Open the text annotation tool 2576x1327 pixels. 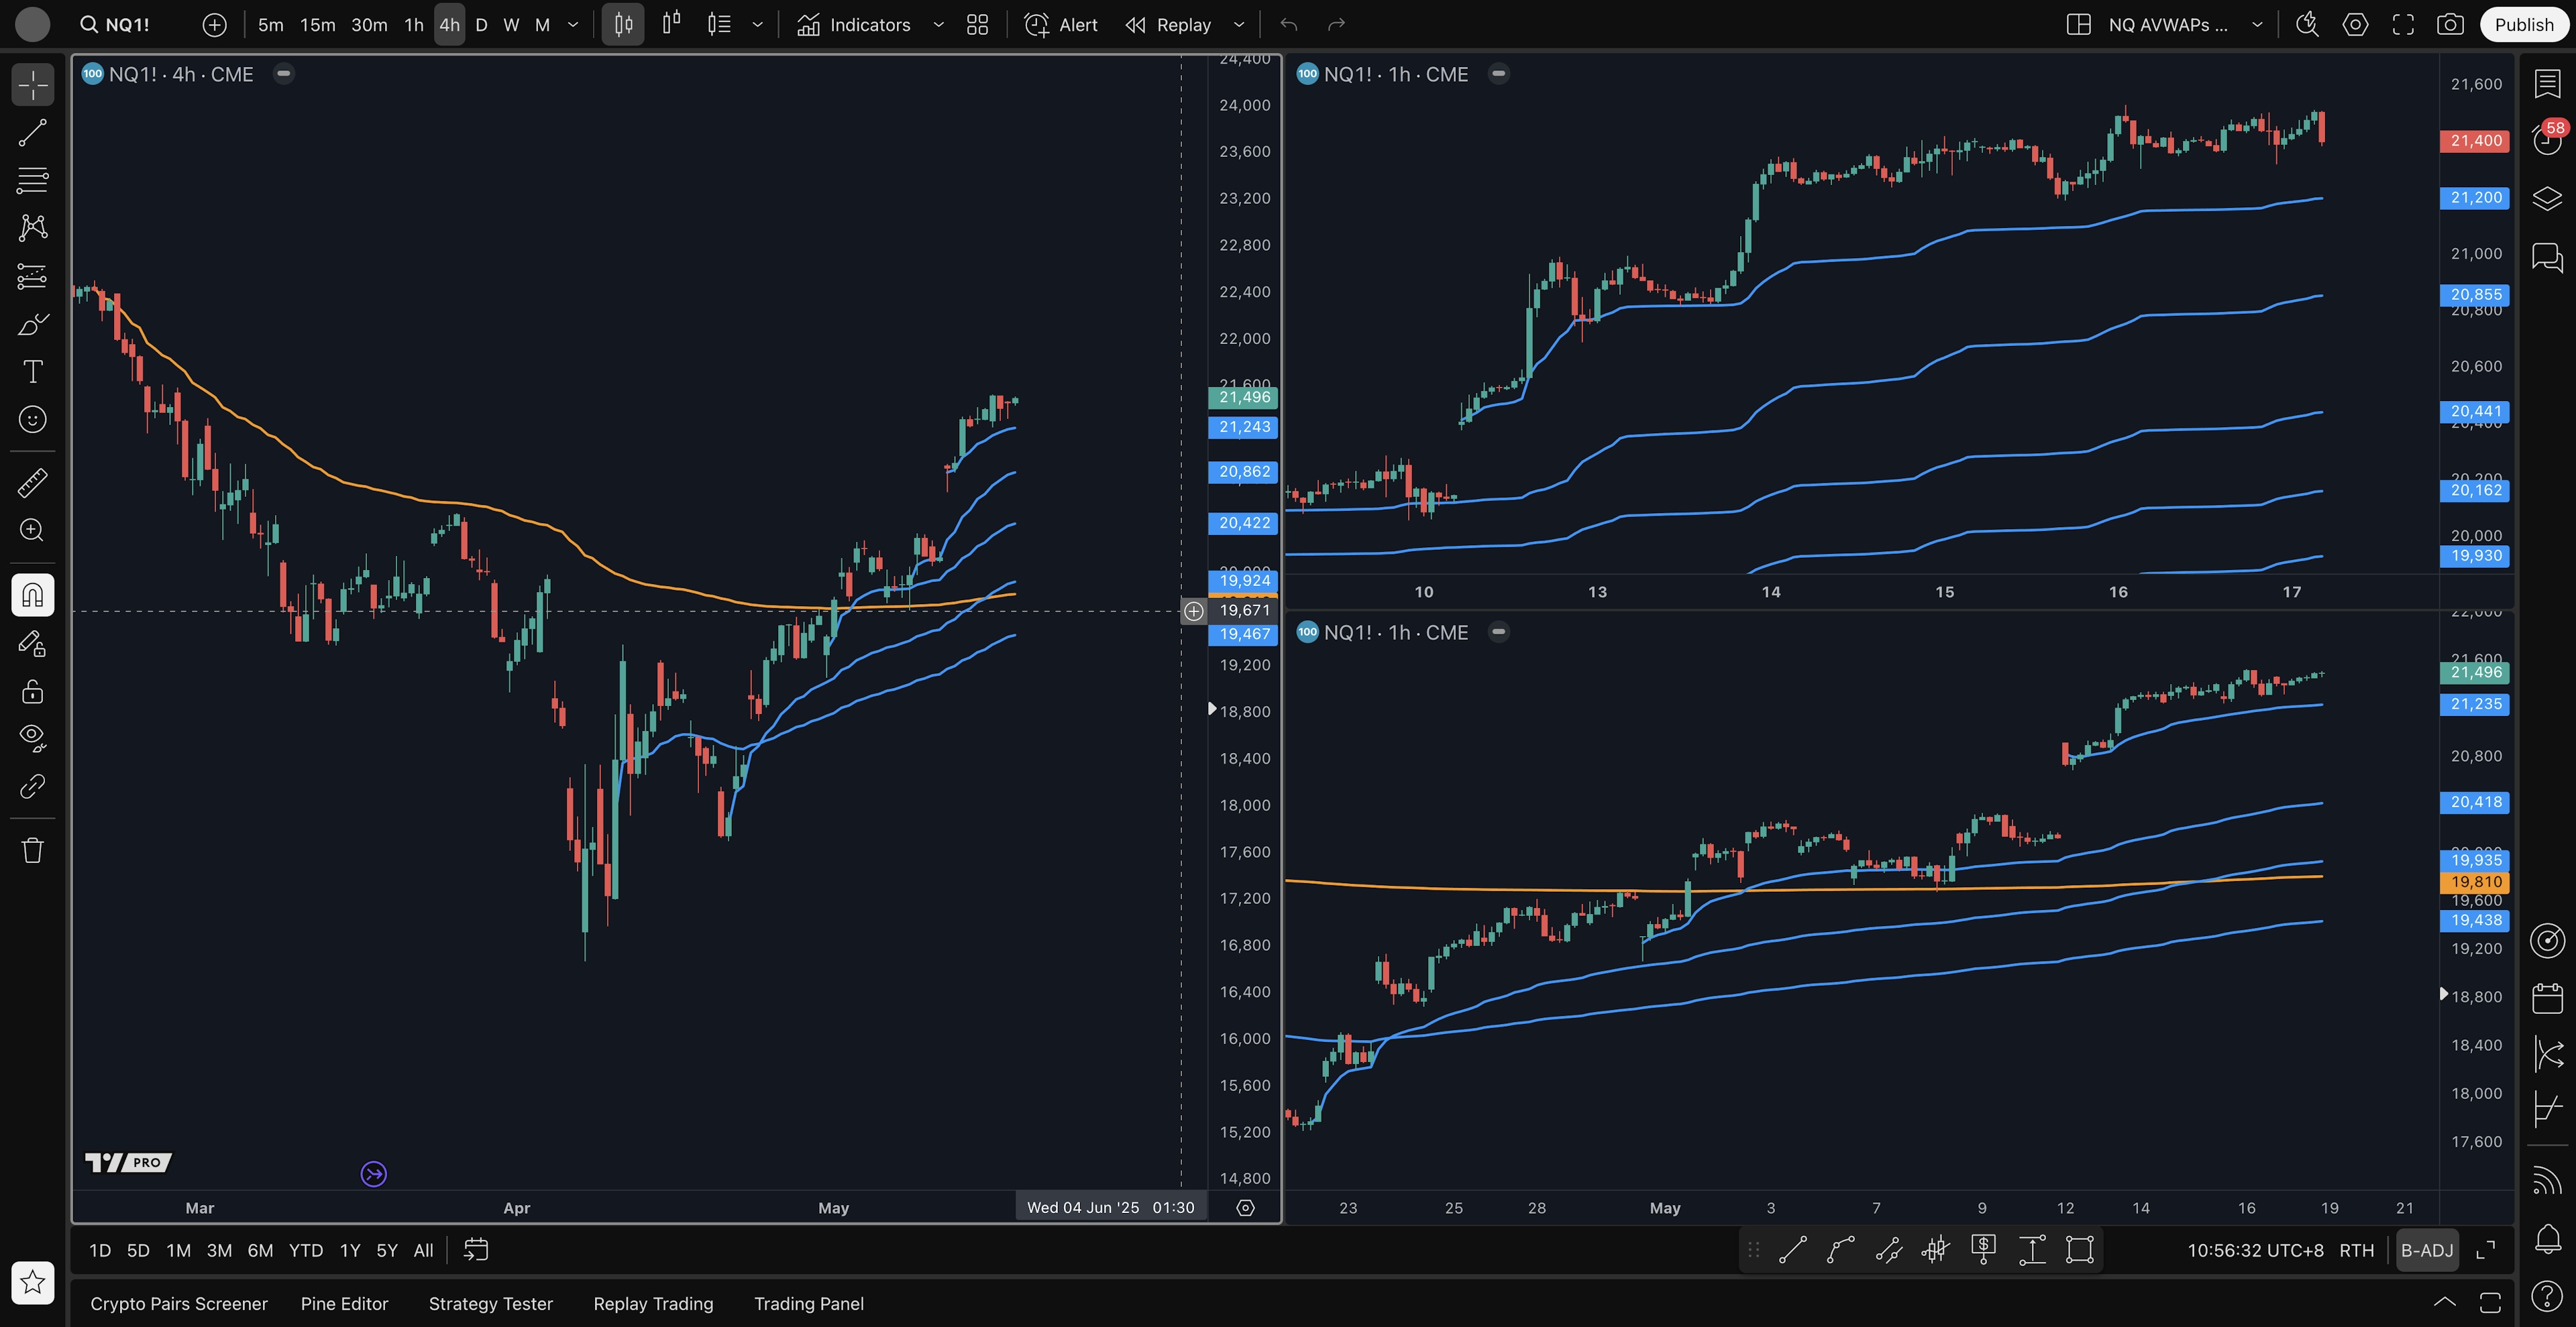[x=32, y=371]
